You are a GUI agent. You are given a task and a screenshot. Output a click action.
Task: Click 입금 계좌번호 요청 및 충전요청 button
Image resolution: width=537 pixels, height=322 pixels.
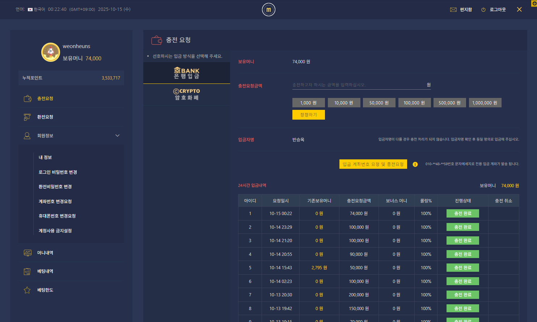373,164
